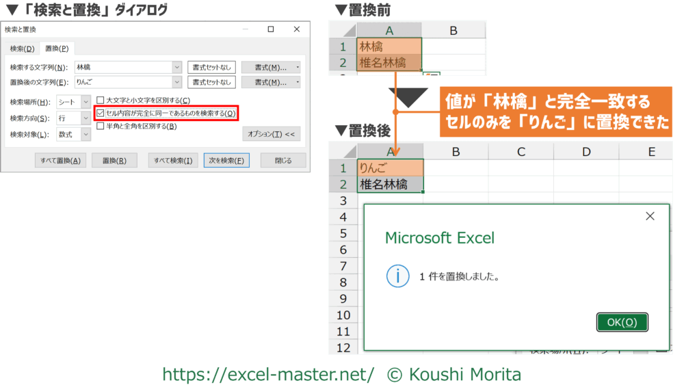The height and width of the screenshot is (385, 684).
Task: Enable 大文字と小文字を区別する checkbox
Action: pos(101,100)
